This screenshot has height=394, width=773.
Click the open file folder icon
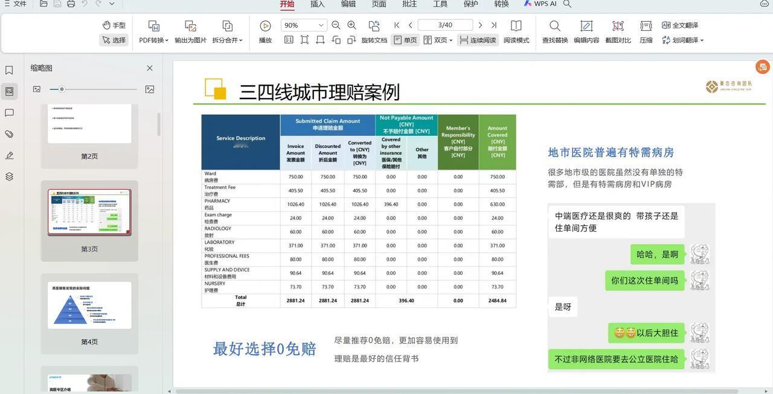(43, 4)
